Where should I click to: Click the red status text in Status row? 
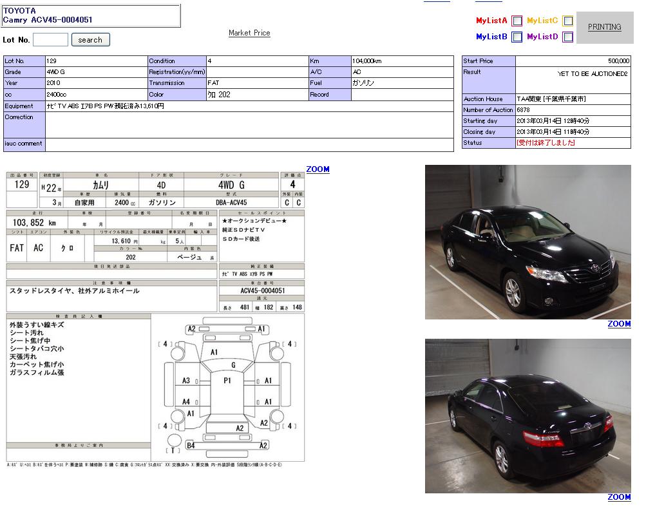click(546, 143)
